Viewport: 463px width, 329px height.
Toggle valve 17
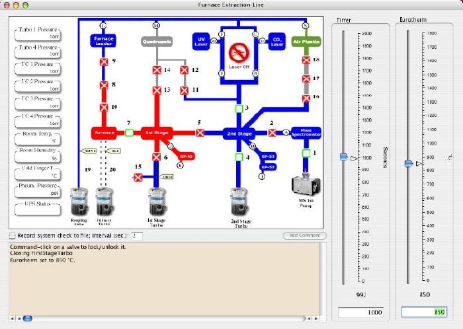coord(306,79)
